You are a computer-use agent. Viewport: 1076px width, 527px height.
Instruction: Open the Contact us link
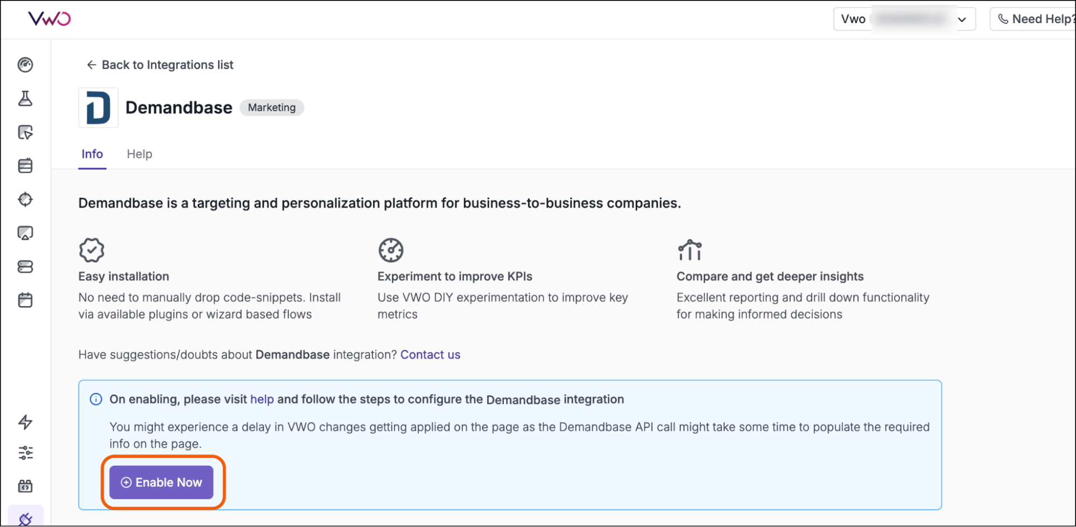[x=431, y=355]
